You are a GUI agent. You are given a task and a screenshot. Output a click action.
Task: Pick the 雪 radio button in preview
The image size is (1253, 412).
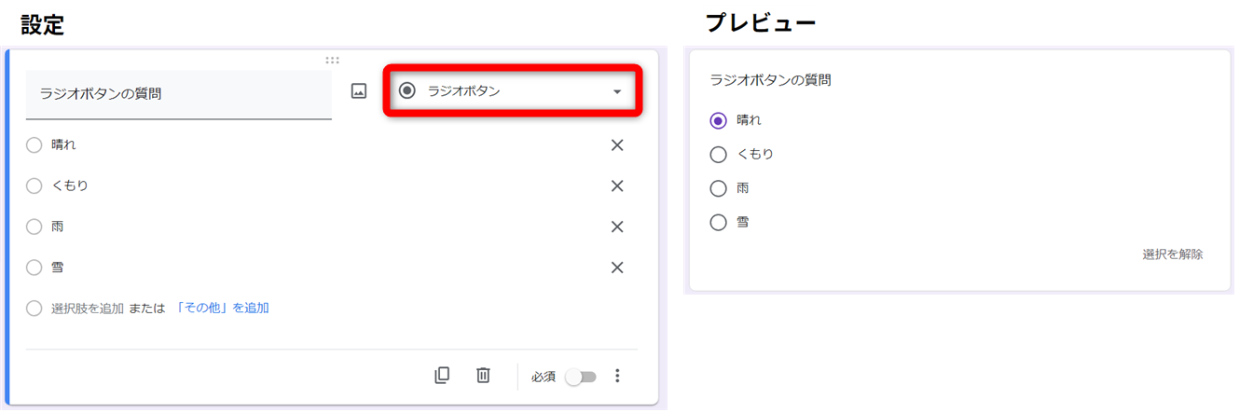(x=718, y=223)
